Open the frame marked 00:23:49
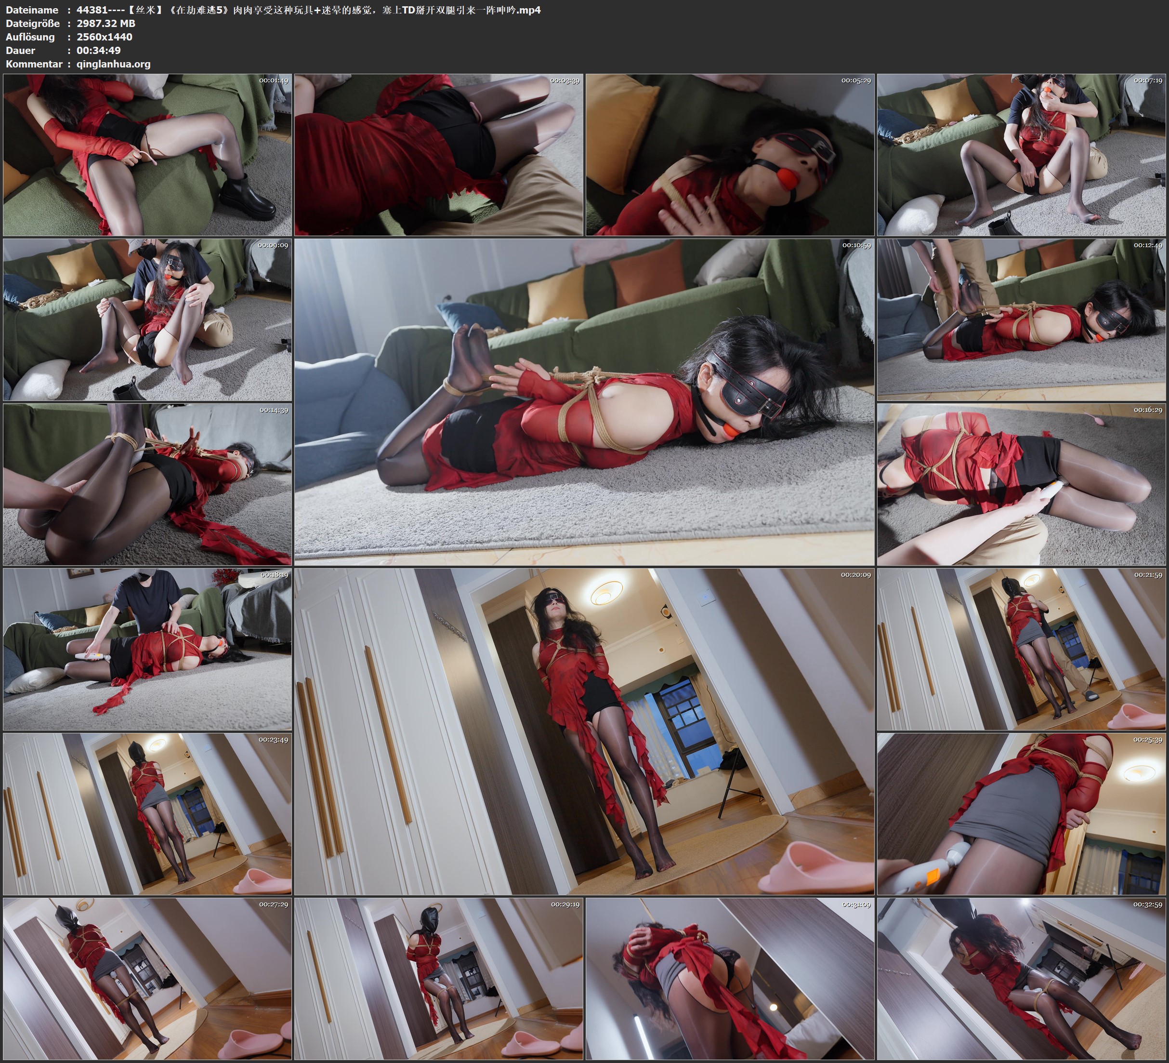Viewport: 1169px width, 1063px height. pyautogui.click(x=147, y=813)
